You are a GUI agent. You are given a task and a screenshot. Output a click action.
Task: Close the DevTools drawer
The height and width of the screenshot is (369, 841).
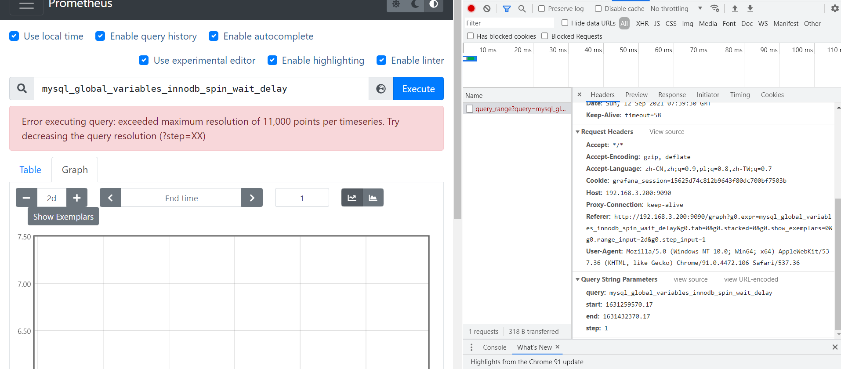(x=835, y=347)
